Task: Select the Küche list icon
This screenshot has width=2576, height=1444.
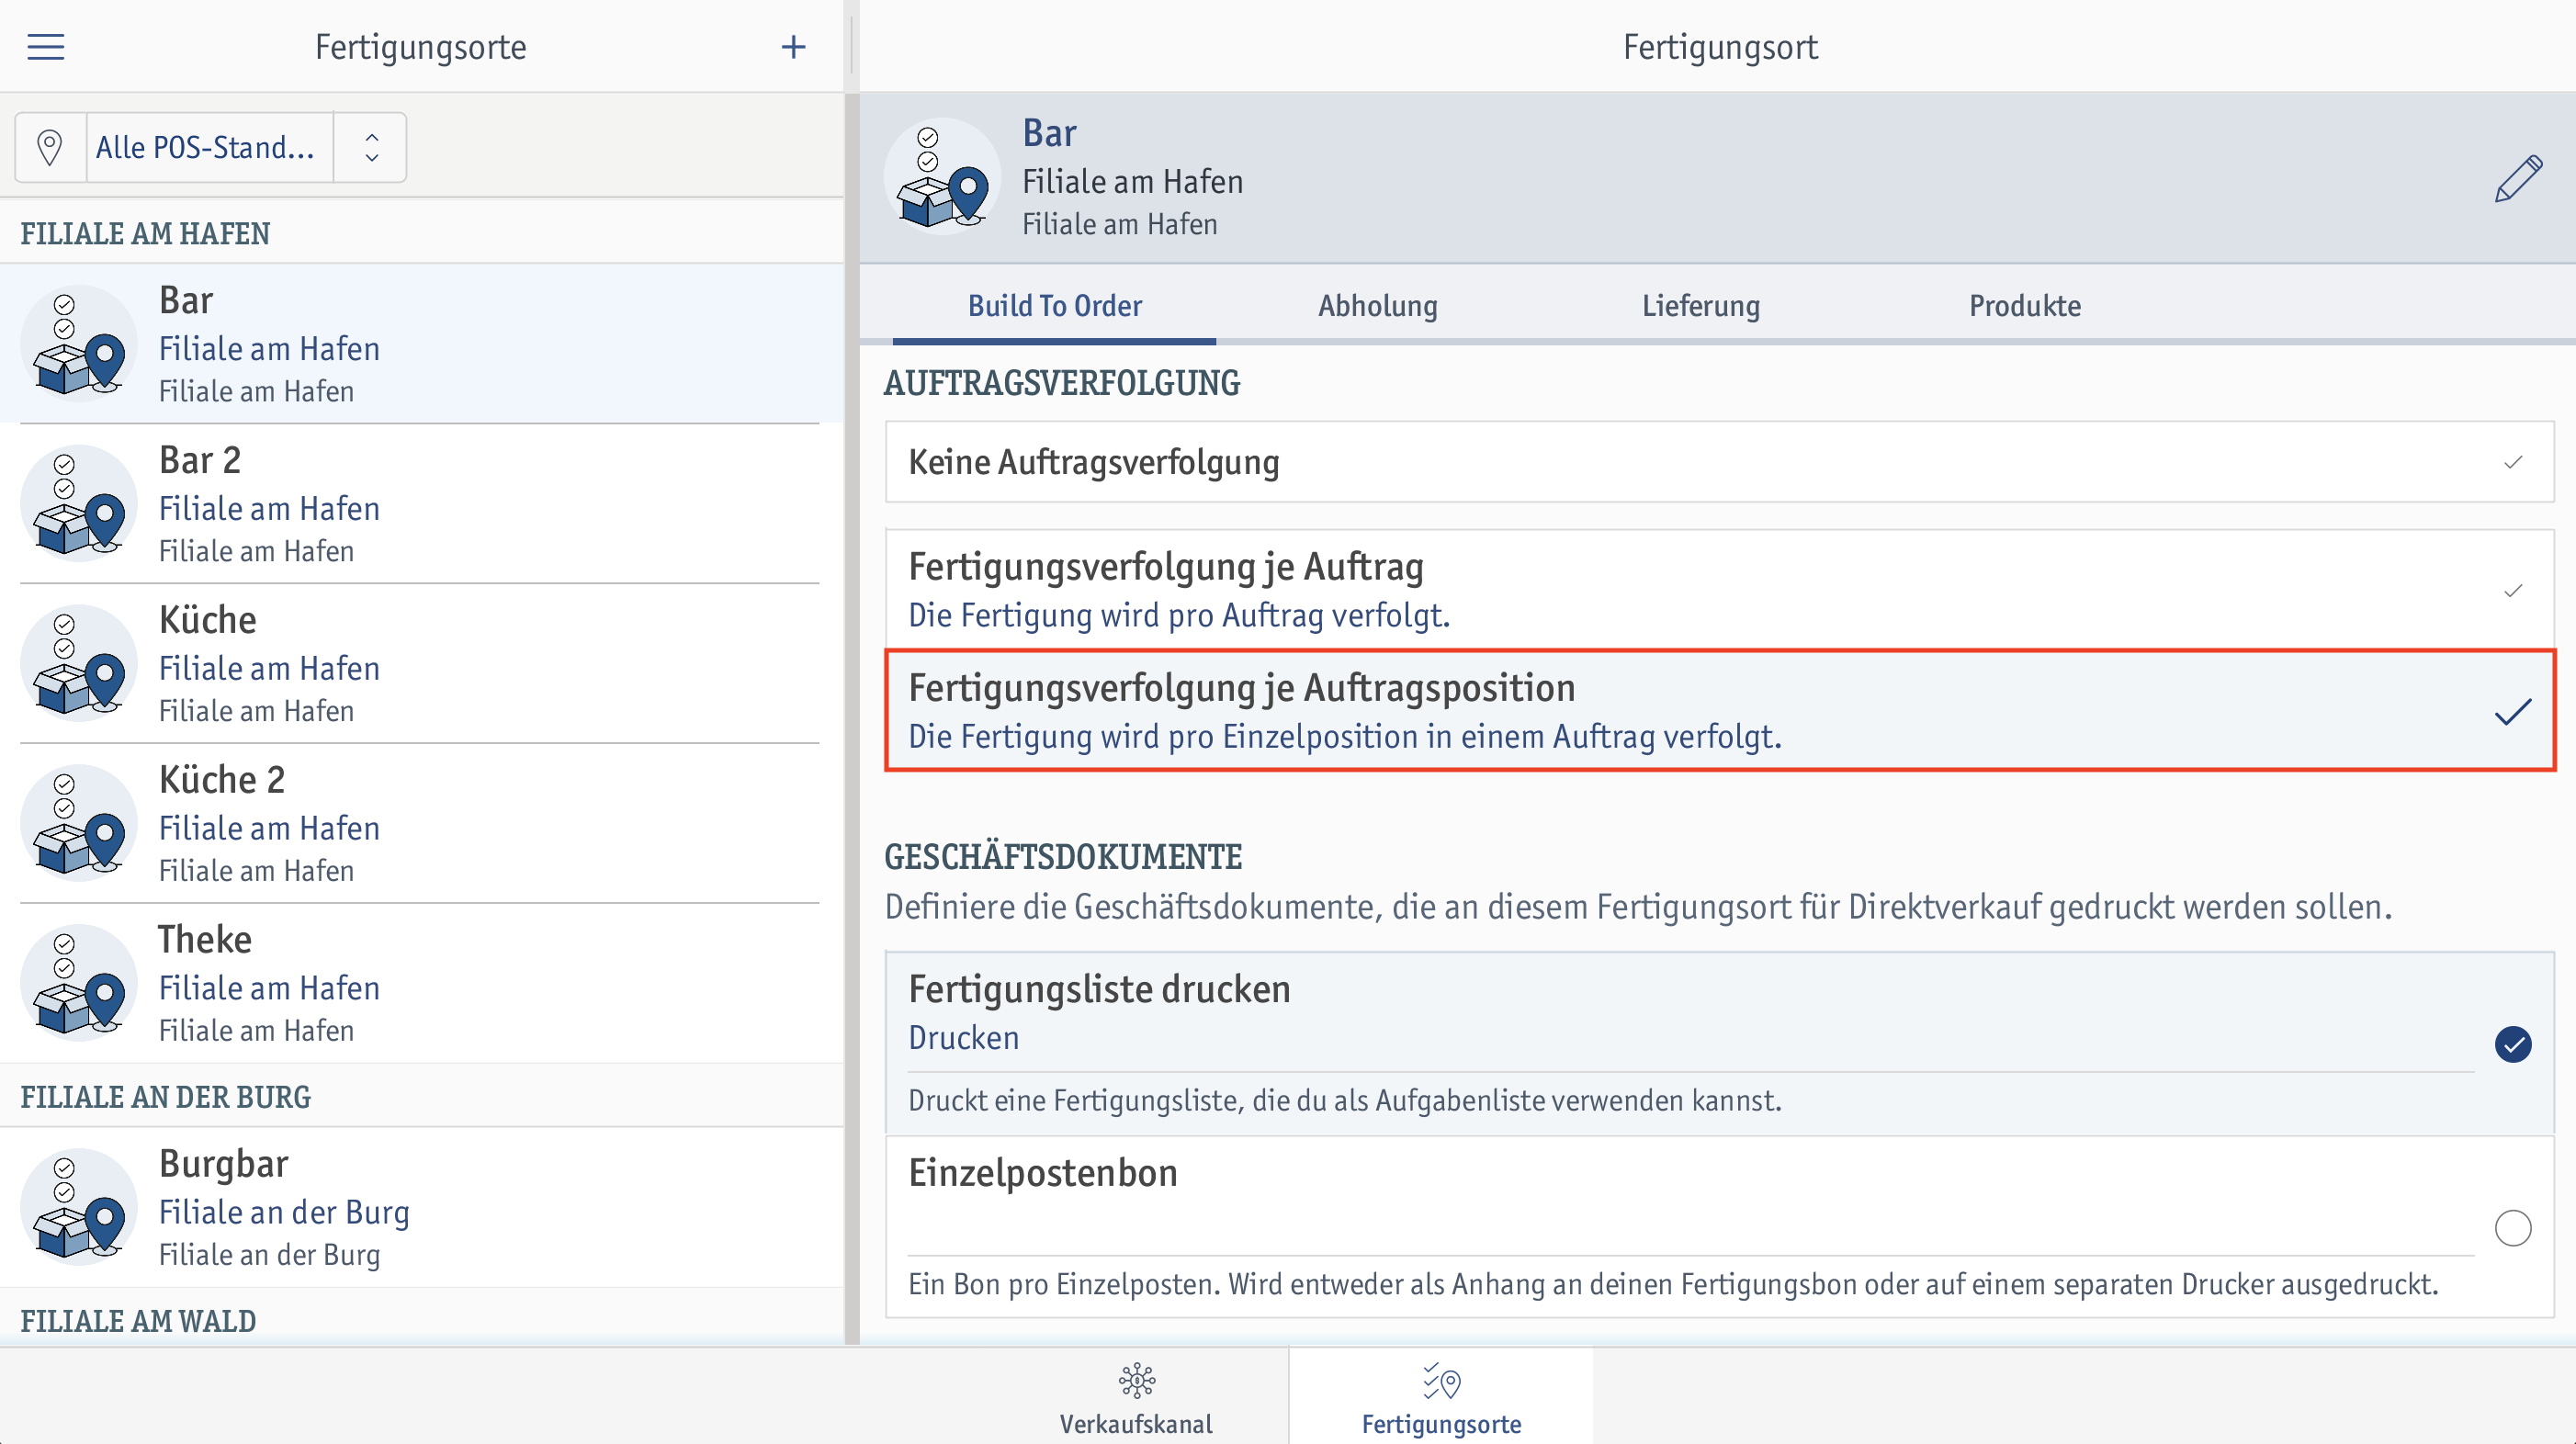Action: pyautogui.click(x=79, y=663)
